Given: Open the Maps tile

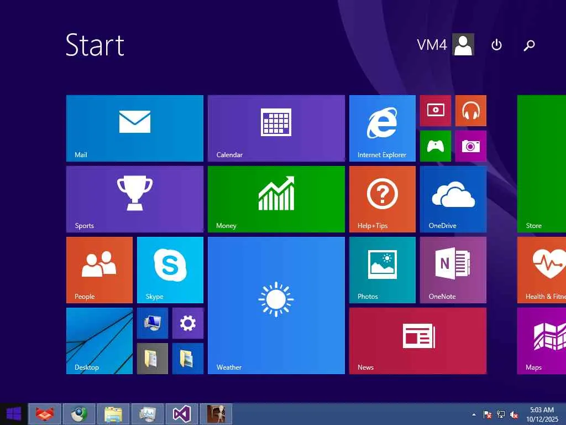Looking at the screenshot, I should [542, 341].
